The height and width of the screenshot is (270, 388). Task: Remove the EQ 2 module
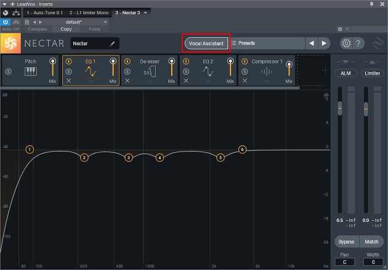[x=186, y=81]
